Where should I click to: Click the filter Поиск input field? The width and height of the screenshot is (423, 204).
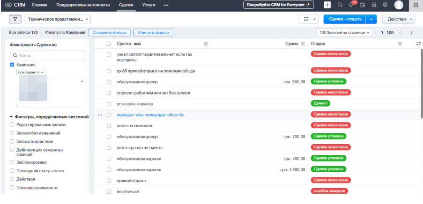click(47, 55)
